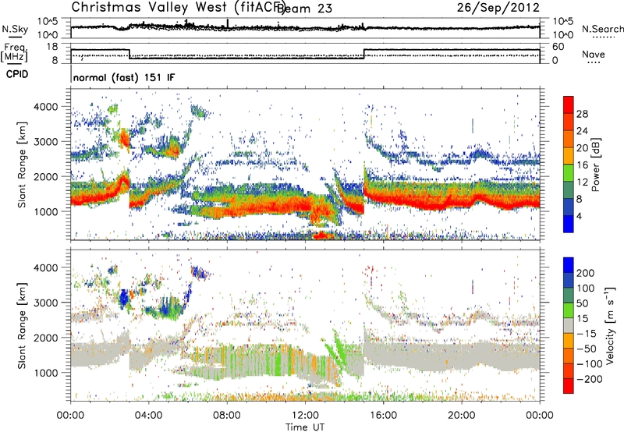Click the green velocity streaks near 14:00
The width and height of the screenshot is (624, 432).
pyautogui.click(x=336, y=350)
